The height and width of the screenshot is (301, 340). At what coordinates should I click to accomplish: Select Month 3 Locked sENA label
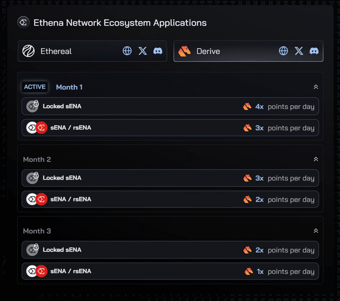pos(62,250)
